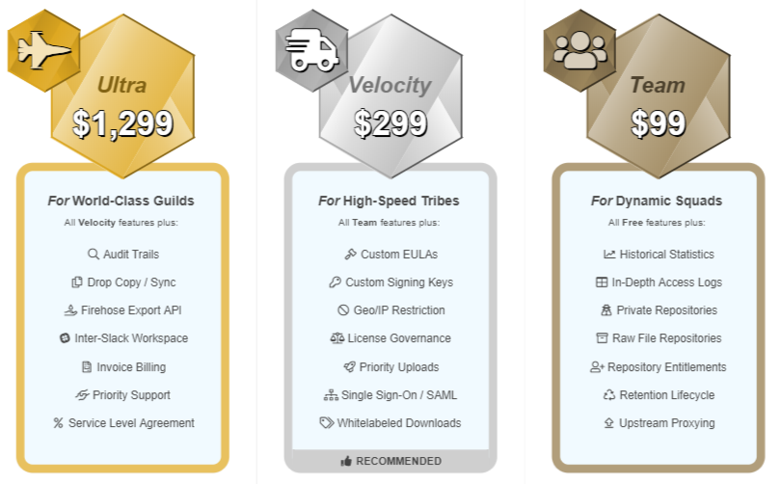Click the key icon beside Custom Signing Keys
781x484 pixels.
[x=335, y=282]
